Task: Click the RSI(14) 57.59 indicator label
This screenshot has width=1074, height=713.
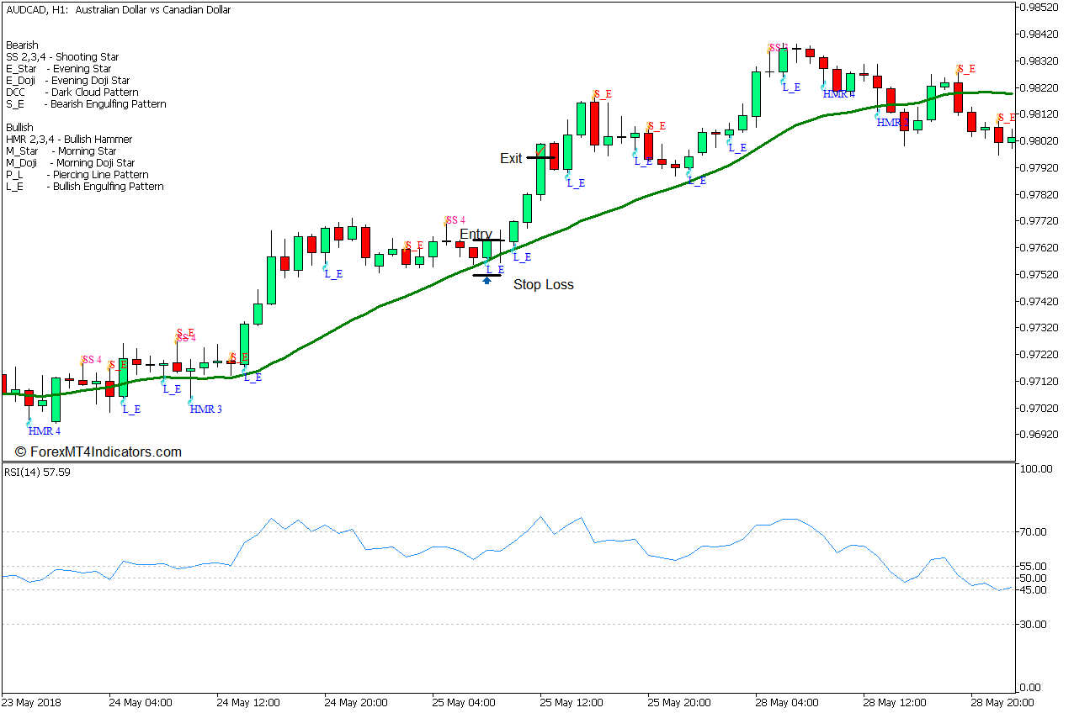Action: [x=37, y=473]
